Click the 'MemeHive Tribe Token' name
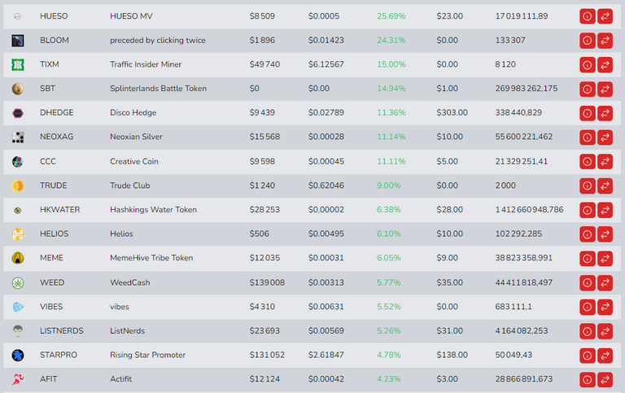The image size is (625, 393). pos(151,258)
